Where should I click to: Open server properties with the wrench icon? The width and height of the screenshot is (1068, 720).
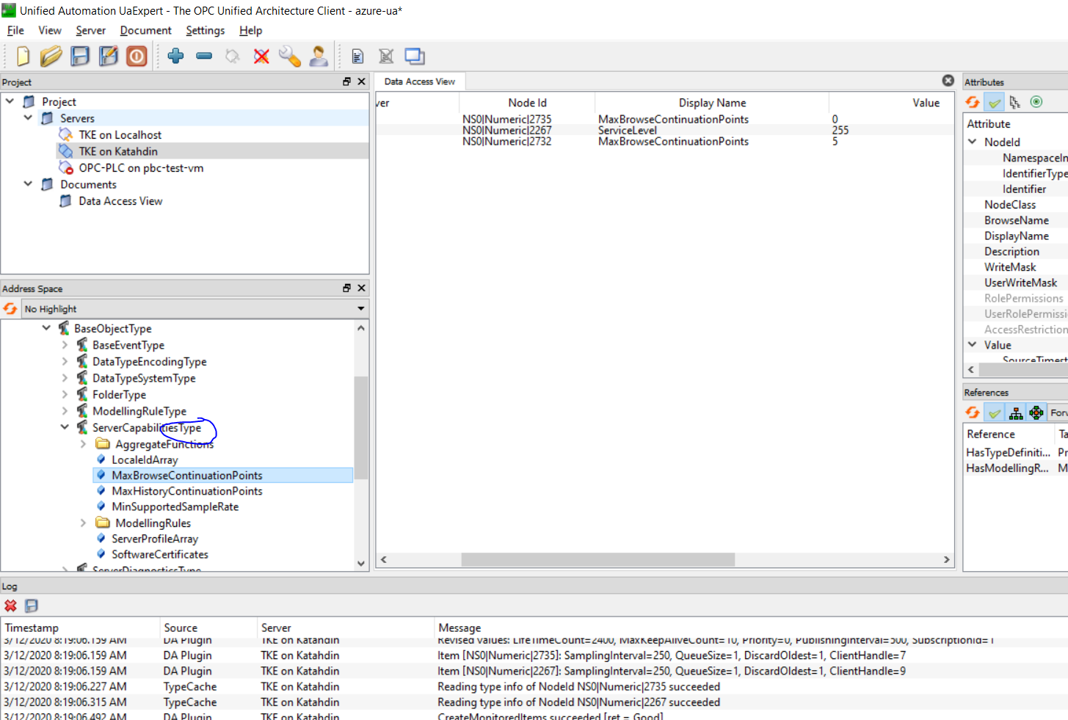[290, 56]
